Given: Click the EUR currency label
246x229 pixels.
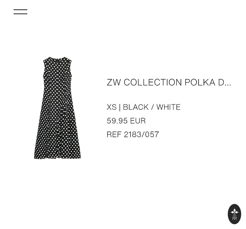Looking at the screenshot, I should (138, 121).
